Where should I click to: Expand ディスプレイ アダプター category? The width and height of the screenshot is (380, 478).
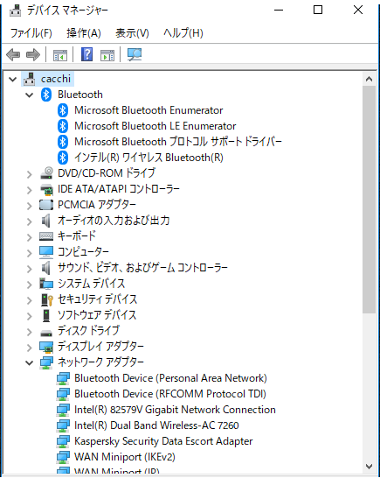(29, 348)
